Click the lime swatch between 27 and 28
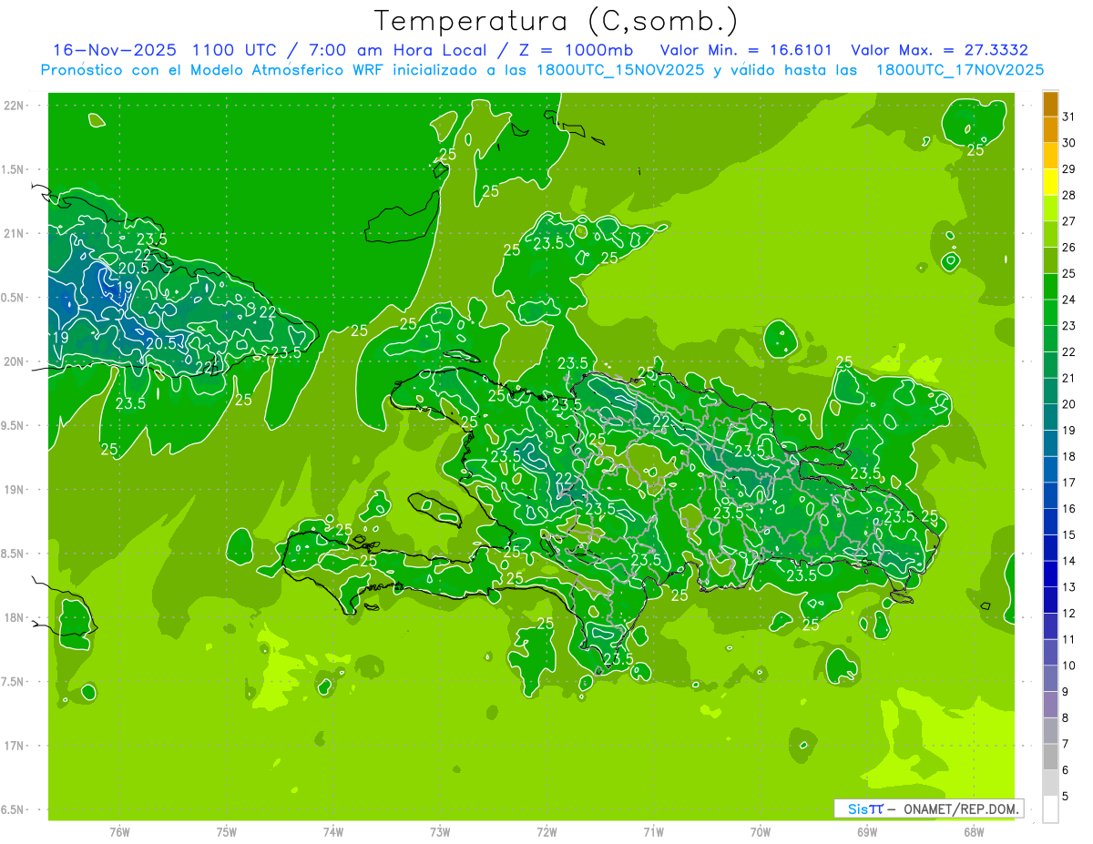 1050,208
